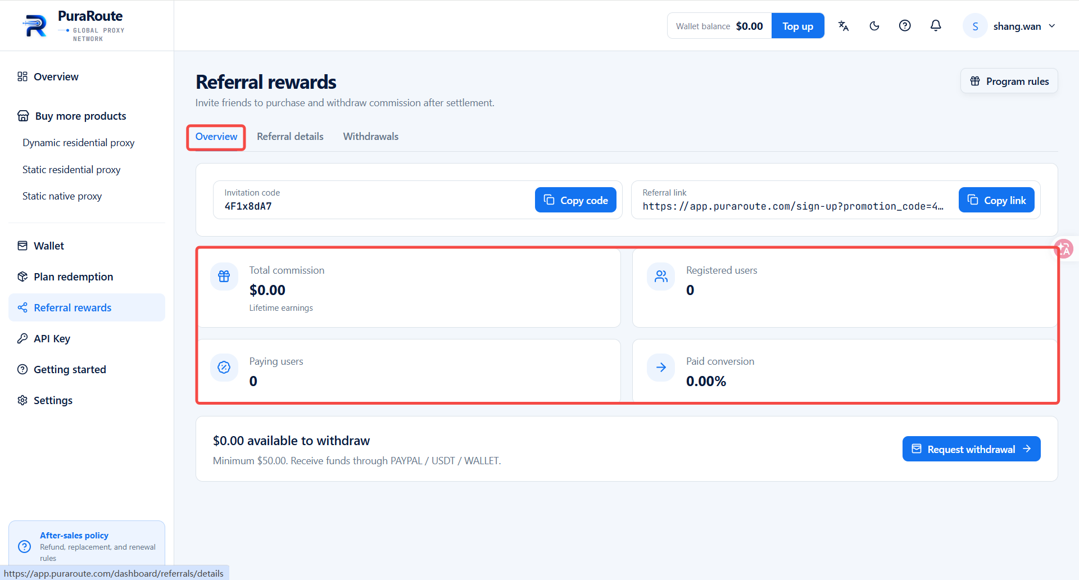Click the Paid conversion 0.00% value
The height and width of the screenshot is (580, 1079).
[x=706, y=381]
